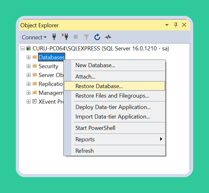This screenshot has width=209, height=193.
Task: Choose Attach... from context menu
Action: coord(115,77)
